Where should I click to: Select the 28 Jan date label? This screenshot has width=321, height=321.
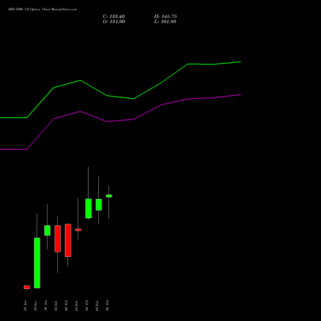coord(26,306)
